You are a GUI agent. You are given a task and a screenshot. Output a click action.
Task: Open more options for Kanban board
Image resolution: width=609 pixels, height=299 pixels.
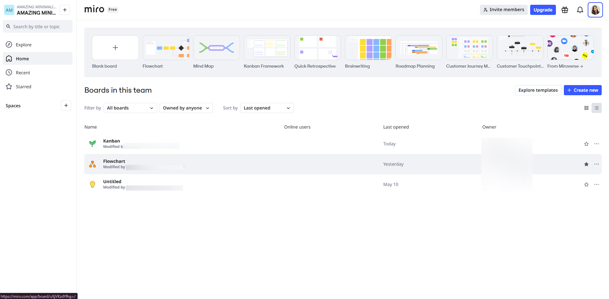coord(596,144)
